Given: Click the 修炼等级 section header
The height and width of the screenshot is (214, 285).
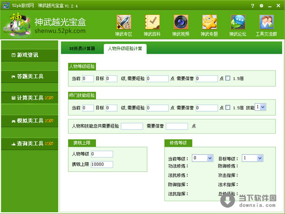Looking at the screenshot, I should click(178, 143).
